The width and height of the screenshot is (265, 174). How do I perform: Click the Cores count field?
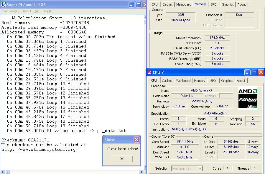pyautogui.click(x=228, y=168)
